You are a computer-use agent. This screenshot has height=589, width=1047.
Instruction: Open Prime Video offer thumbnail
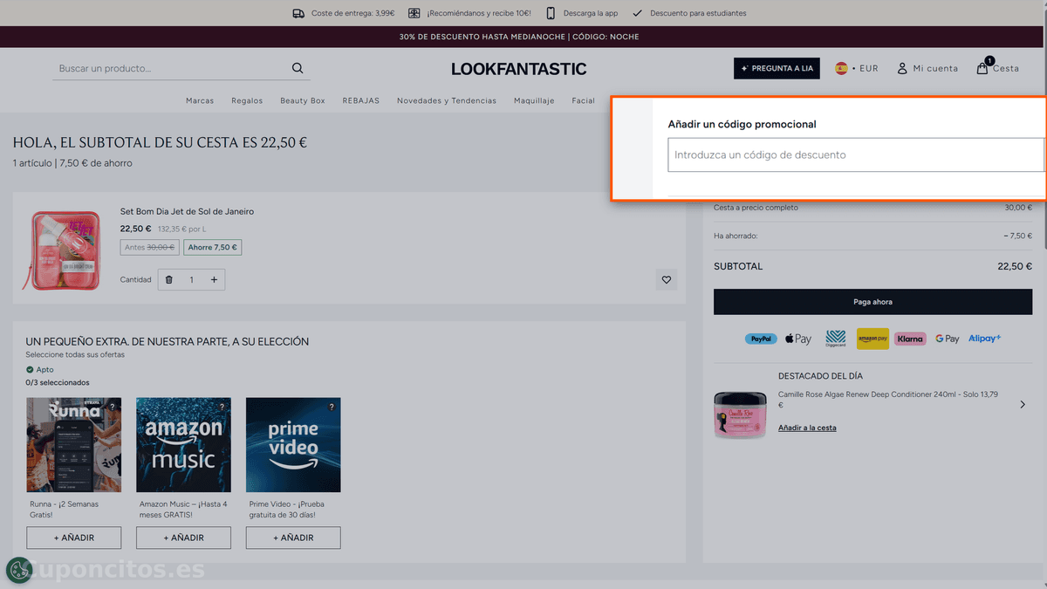(x=293, y=445)
